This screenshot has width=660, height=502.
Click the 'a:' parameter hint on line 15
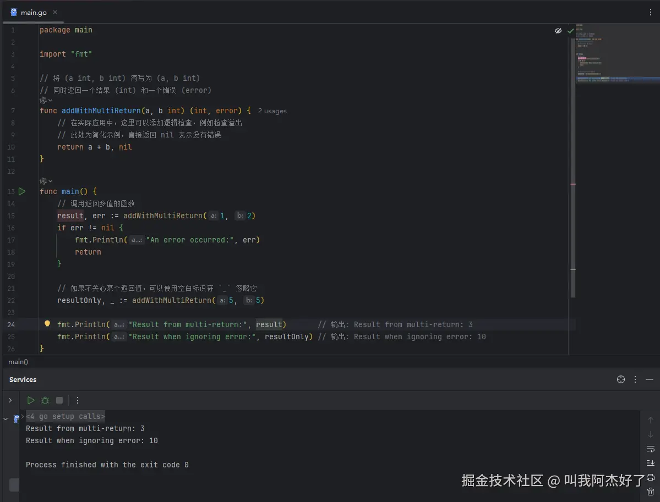[x=214, y=216]
